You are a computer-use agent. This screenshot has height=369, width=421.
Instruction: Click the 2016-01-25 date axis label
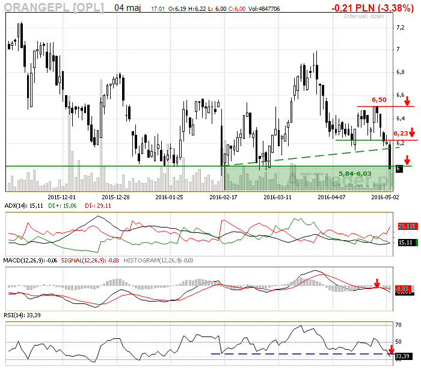[x=169, y=197]
